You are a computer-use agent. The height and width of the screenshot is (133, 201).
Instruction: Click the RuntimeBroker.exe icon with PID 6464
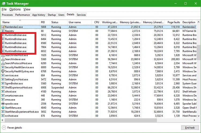click(3, 39)
